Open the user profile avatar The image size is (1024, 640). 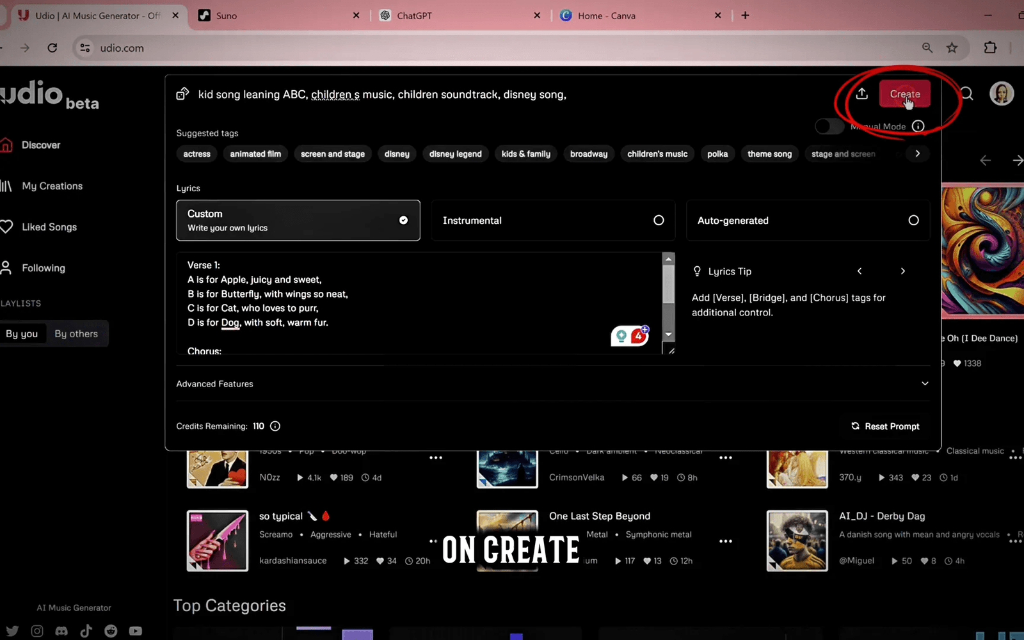coord(1002,93)
